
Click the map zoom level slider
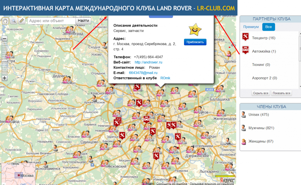(x=4, y=58)
